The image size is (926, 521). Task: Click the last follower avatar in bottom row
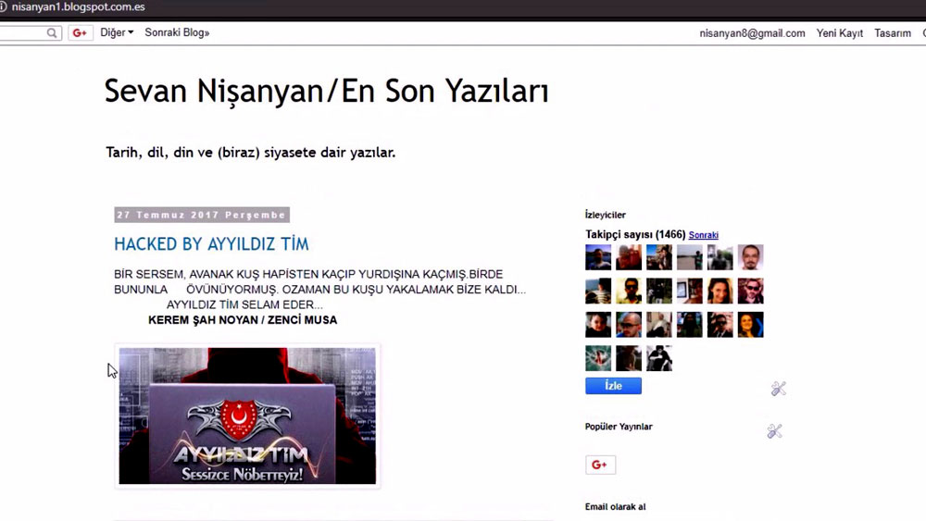(658, 358)
